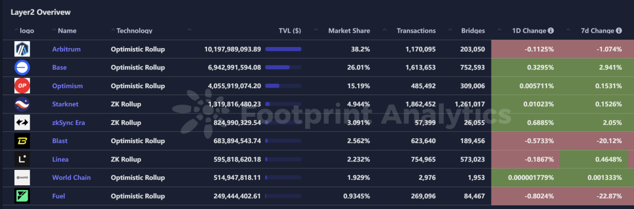
Task: Sort by Technology column header
Action: (134, 31)
